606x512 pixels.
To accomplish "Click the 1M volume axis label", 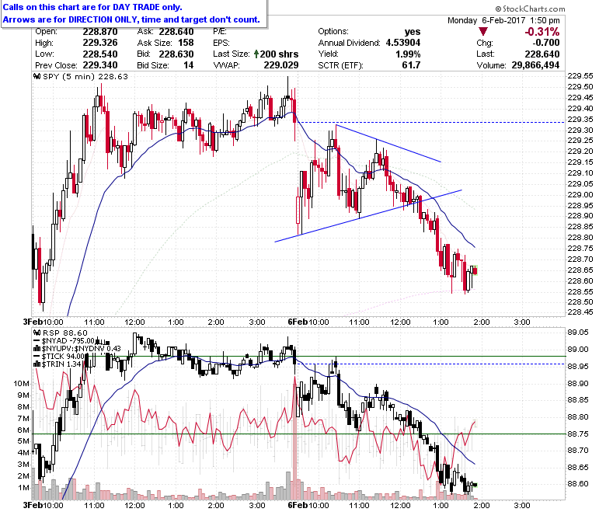I will [x=23, y=488].
